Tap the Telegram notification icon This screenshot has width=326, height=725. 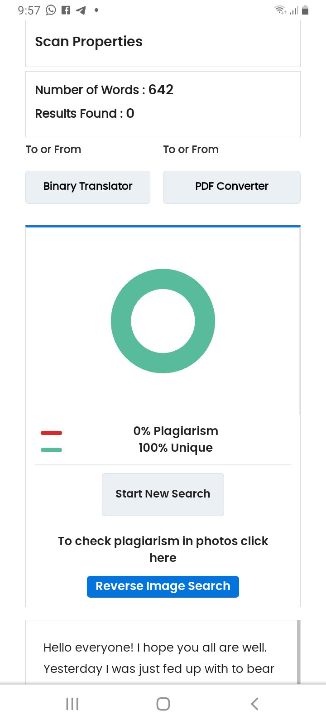coord(81,10)
